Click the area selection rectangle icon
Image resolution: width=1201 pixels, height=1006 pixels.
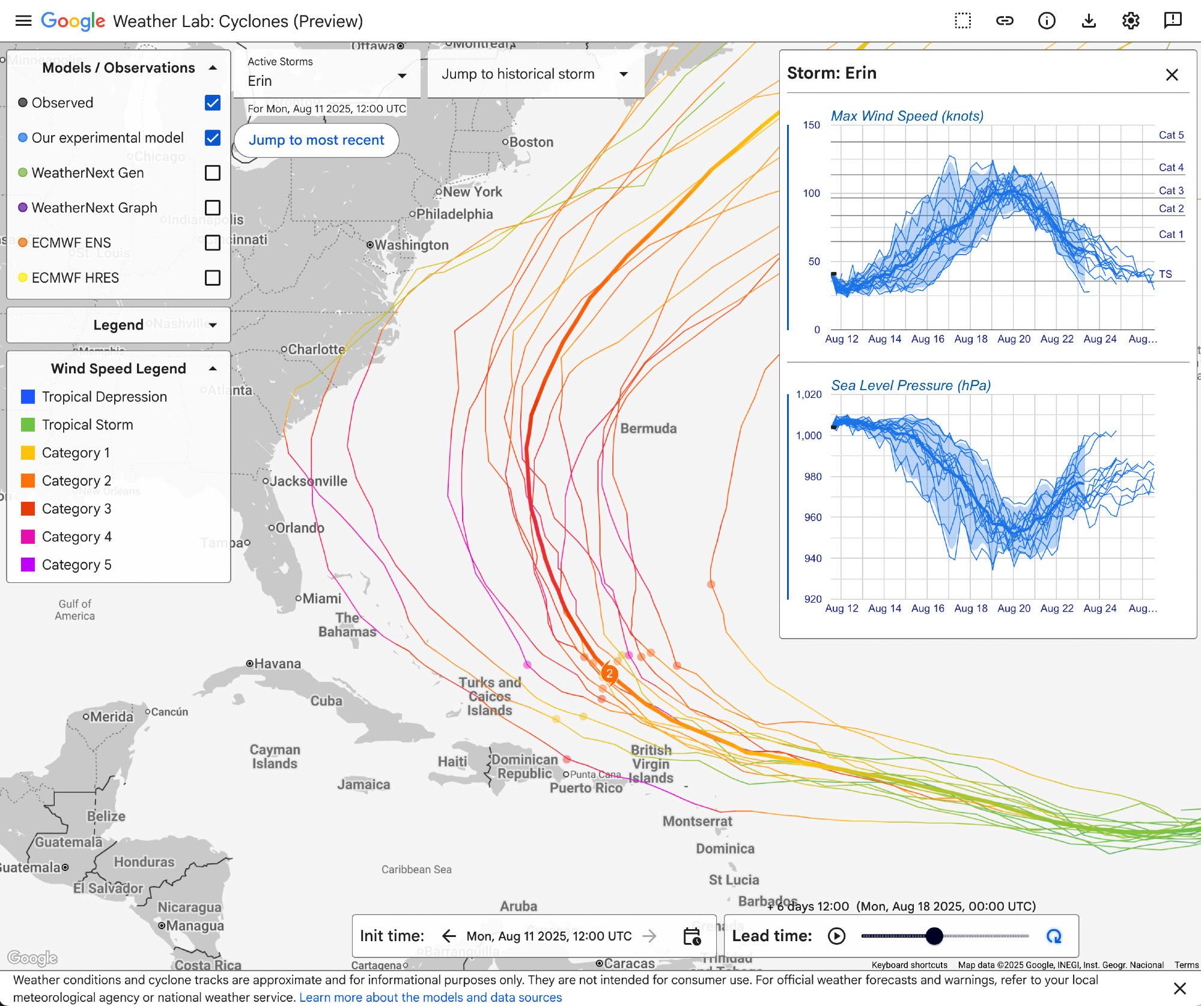coord(962,21)
